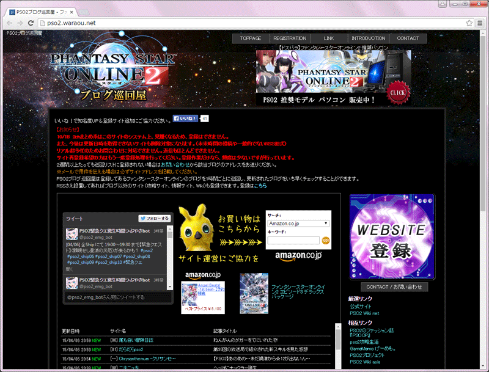This screenshot has height=372, width=489.
Task: Open INTRODUCTION in the site navigation
Action: [369, 38]
